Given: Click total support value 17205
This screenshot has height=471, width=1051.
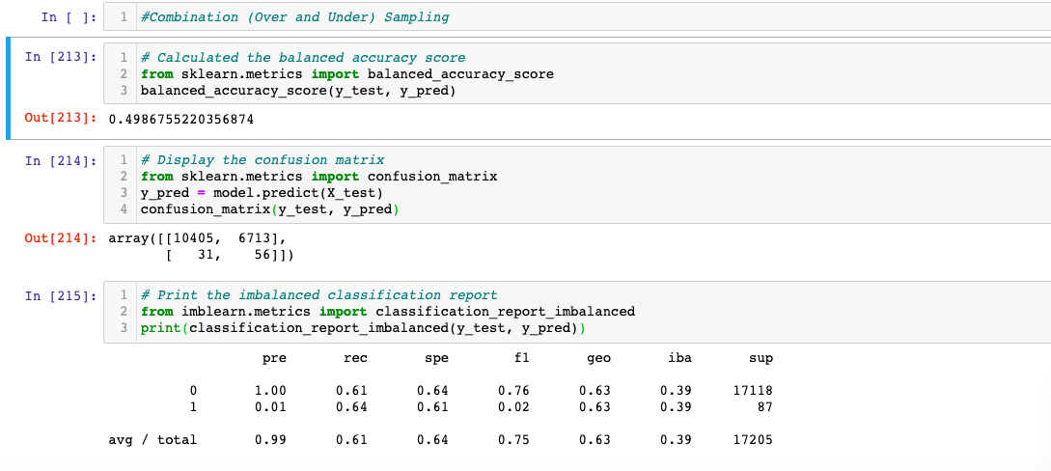Looking at the screenshot, I should coord(753,440).
